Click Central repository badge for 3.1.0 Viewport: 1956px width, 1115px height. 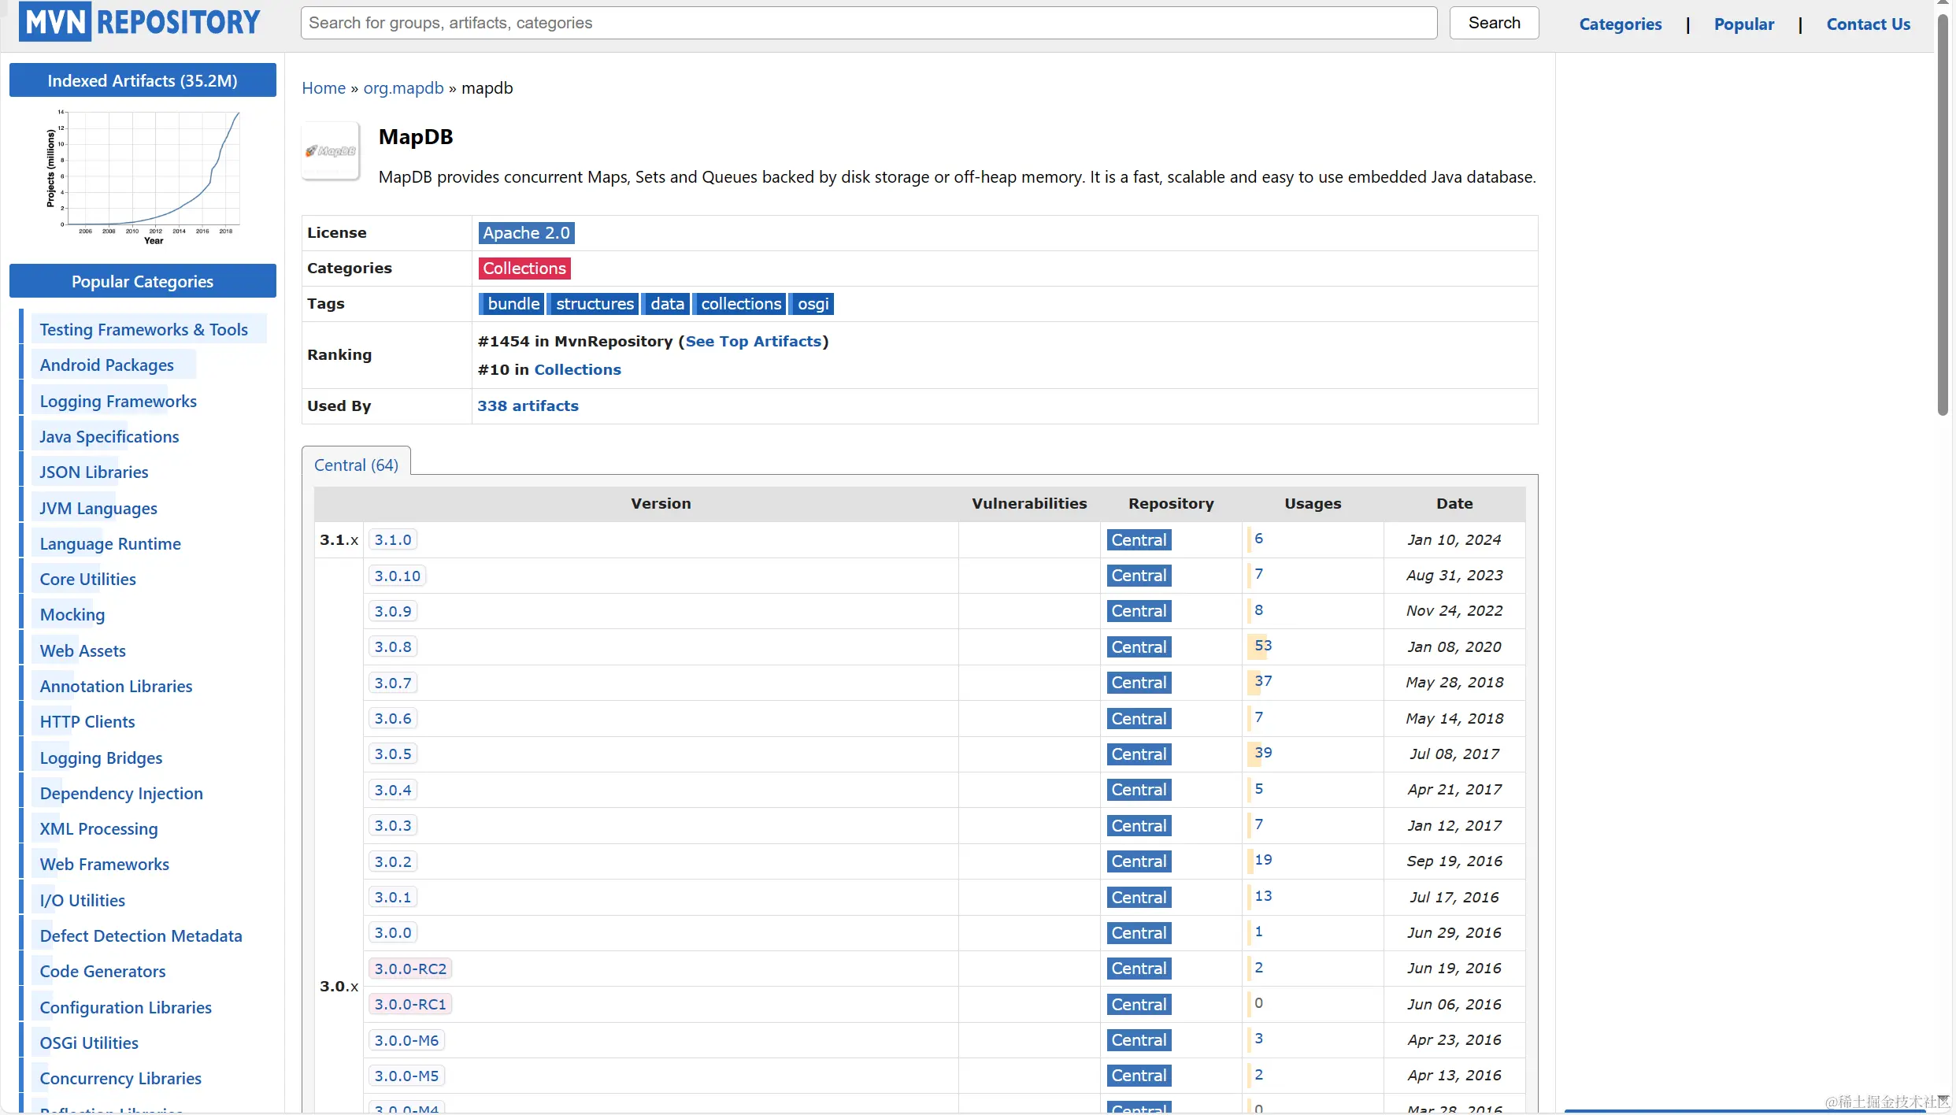(x=1139, y=540)
